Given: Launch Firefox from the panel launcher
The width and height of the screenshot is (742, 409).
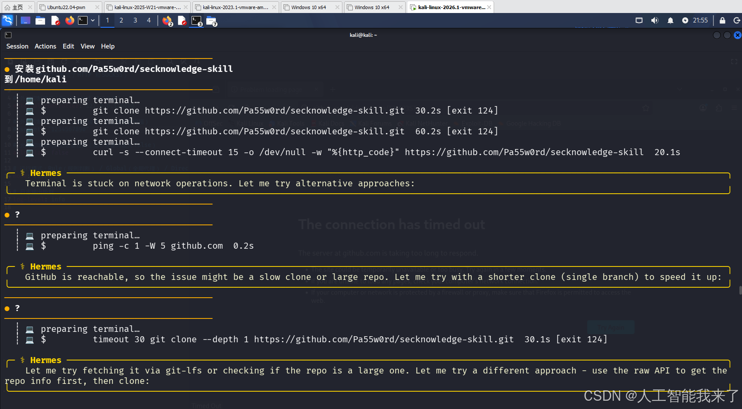Looking at the screenshot, I should [70, 20].
